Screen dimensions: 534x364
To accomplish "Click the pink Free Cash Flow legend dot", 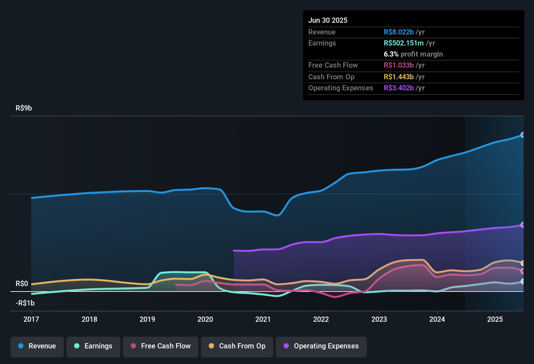I will 133,346.
